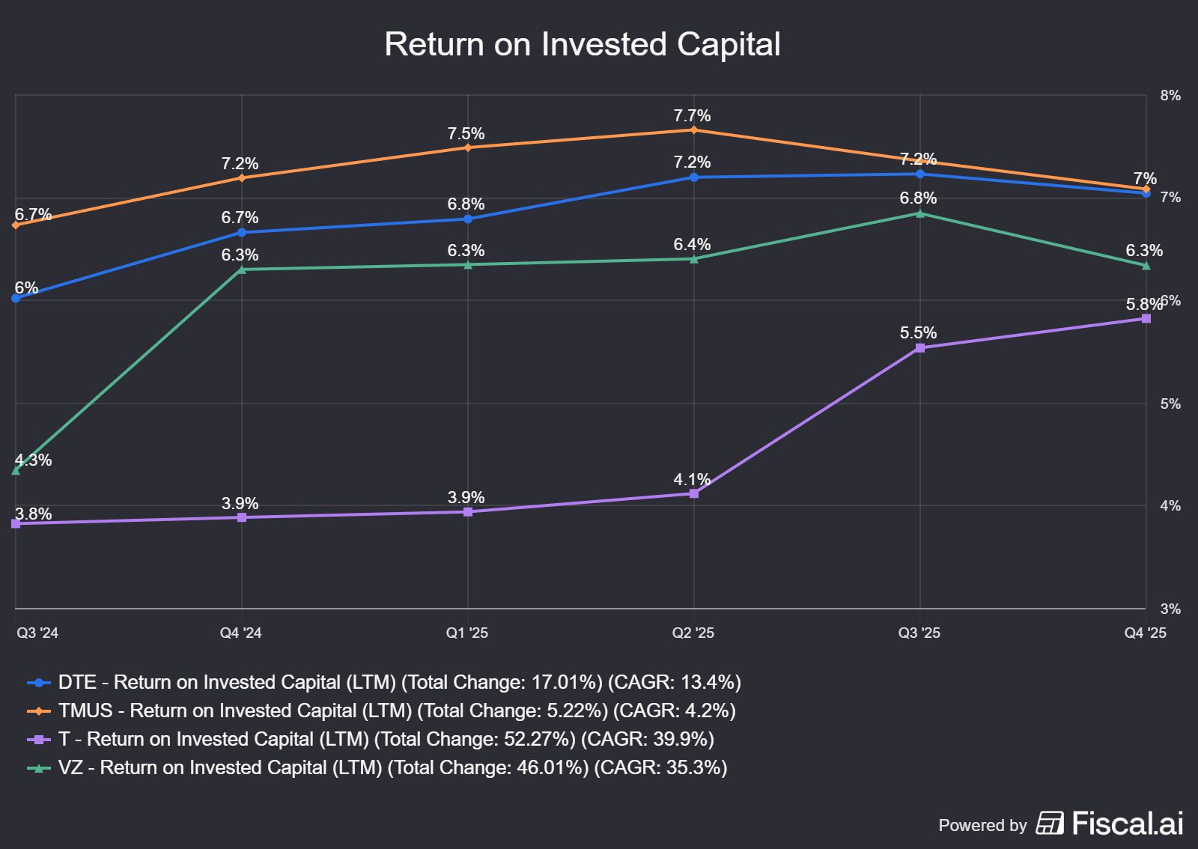Click the VZ green legend marker
Image resolution: width=1198 pixels, height=849 pixels.
(x=38, y=768)
